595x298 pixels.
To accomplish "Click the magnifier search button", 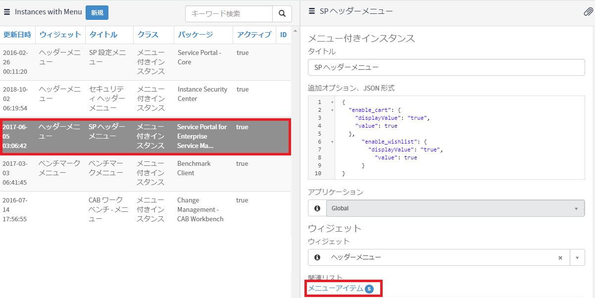I will (x=282, y=14).
